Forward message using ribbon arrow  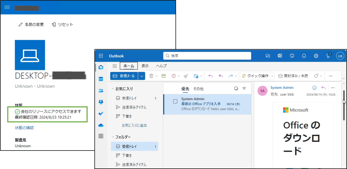pos(231,76)
